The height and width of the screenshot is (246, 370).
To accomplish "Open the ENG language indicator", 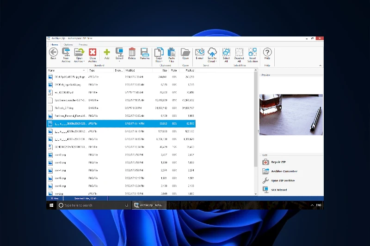I will [x=319, y=205].
